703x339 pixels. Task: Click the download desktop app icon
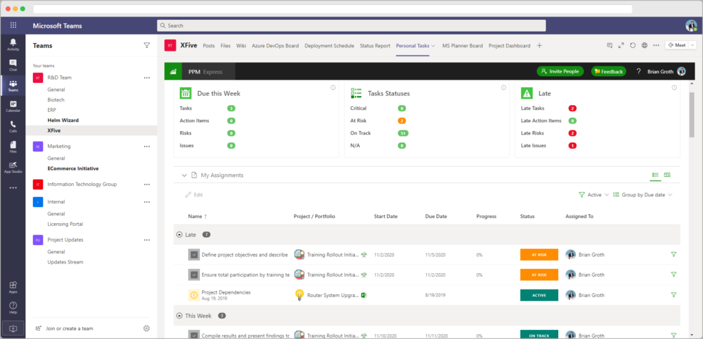point(13,328)
